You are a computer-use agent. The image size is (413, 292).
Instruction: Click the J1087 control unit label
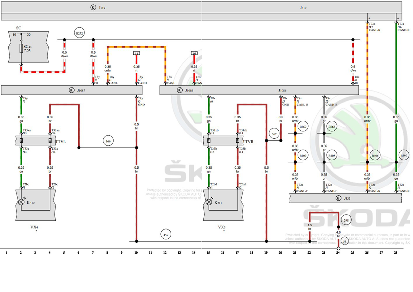81,90
